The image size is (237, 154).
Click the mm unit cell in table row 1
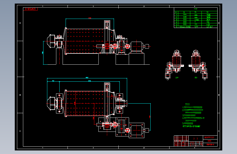[196, 15]
